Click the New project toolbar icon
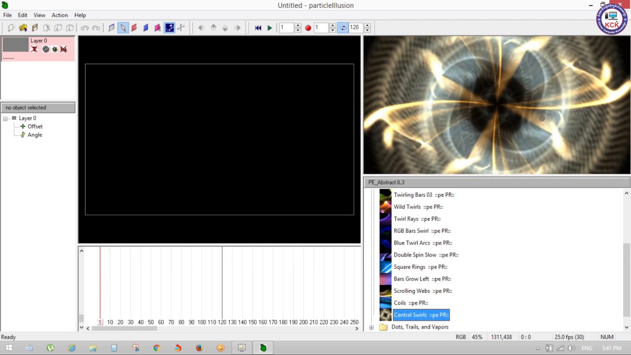The width and height of the screenshot is (631, 355). pyautogui.click(x=11, y=28)
